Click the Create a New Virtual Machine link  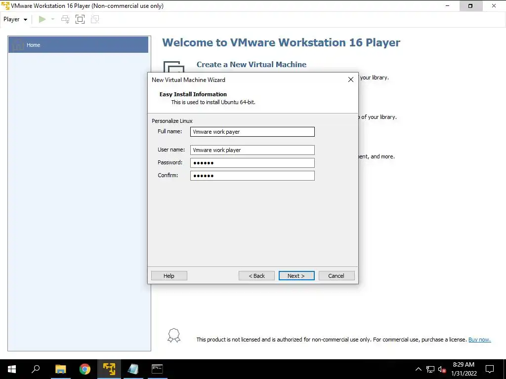252,65
